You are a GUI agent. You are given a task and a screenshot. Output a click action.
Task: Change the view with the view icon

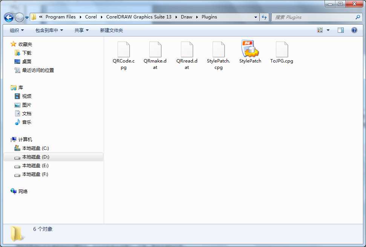point(320,30)
